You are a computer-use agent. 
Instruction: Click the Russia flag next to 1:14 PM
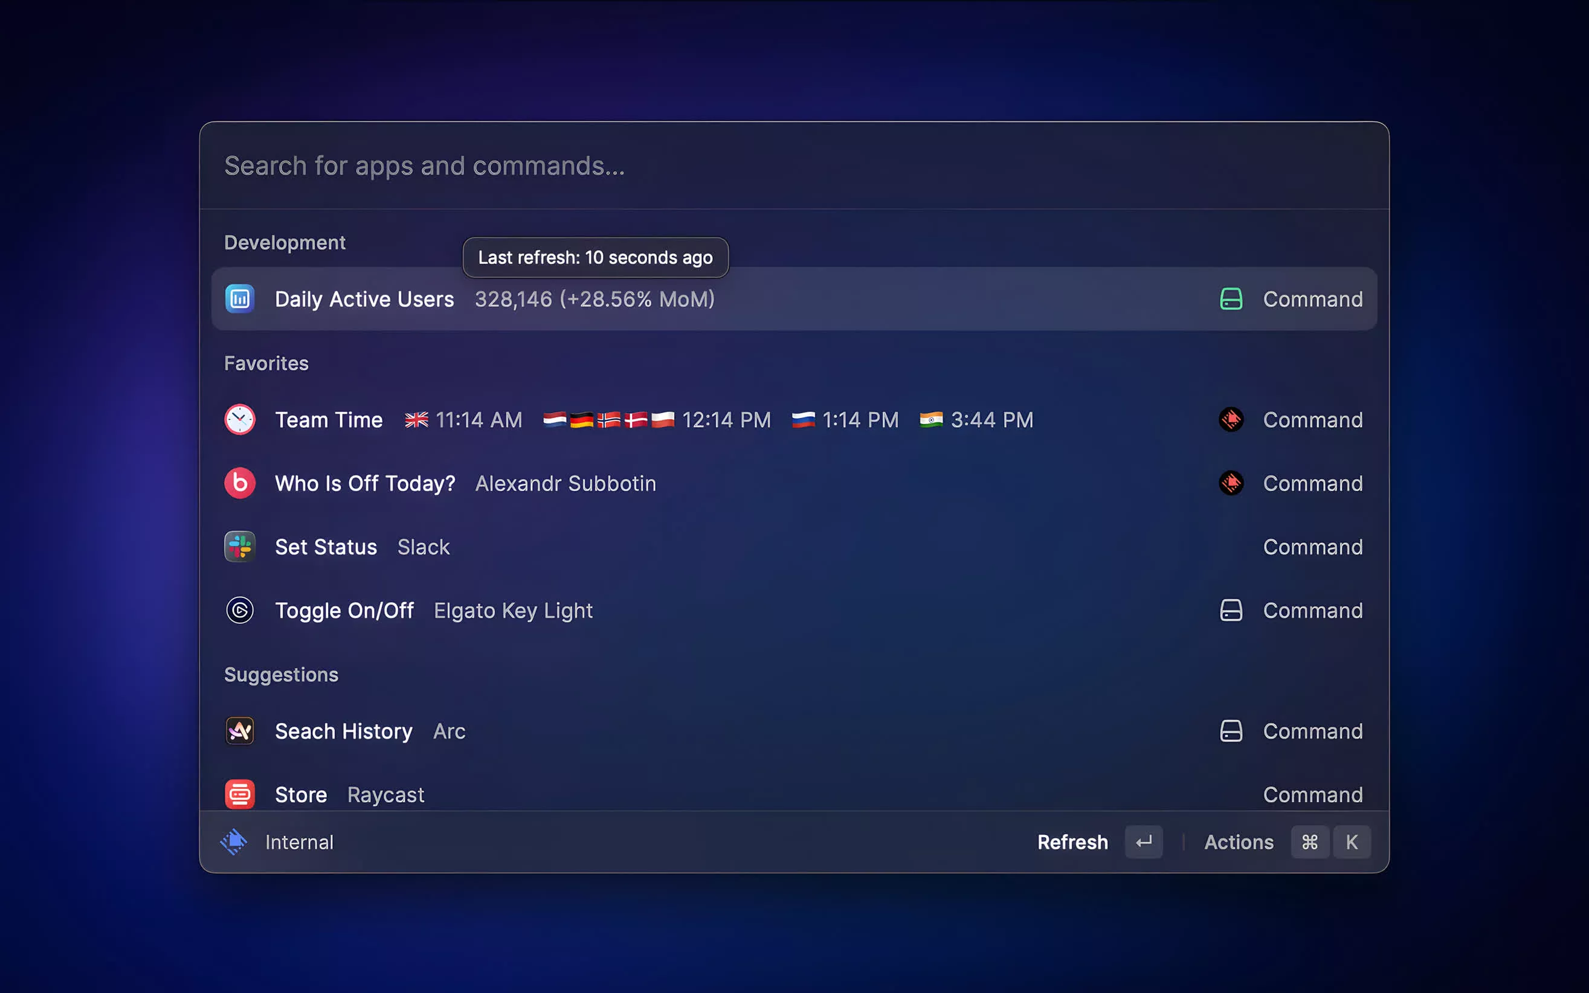pyautogui.click(x=804, y=420)
